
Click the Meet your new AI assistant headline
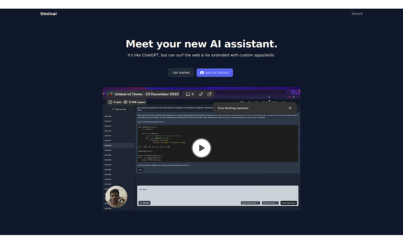201,44
